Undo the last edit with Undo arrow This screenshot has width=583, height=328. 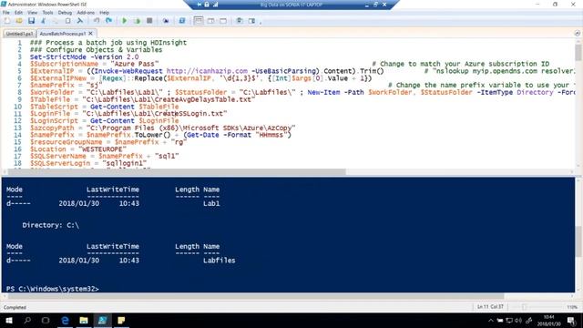tap(97, 21)
